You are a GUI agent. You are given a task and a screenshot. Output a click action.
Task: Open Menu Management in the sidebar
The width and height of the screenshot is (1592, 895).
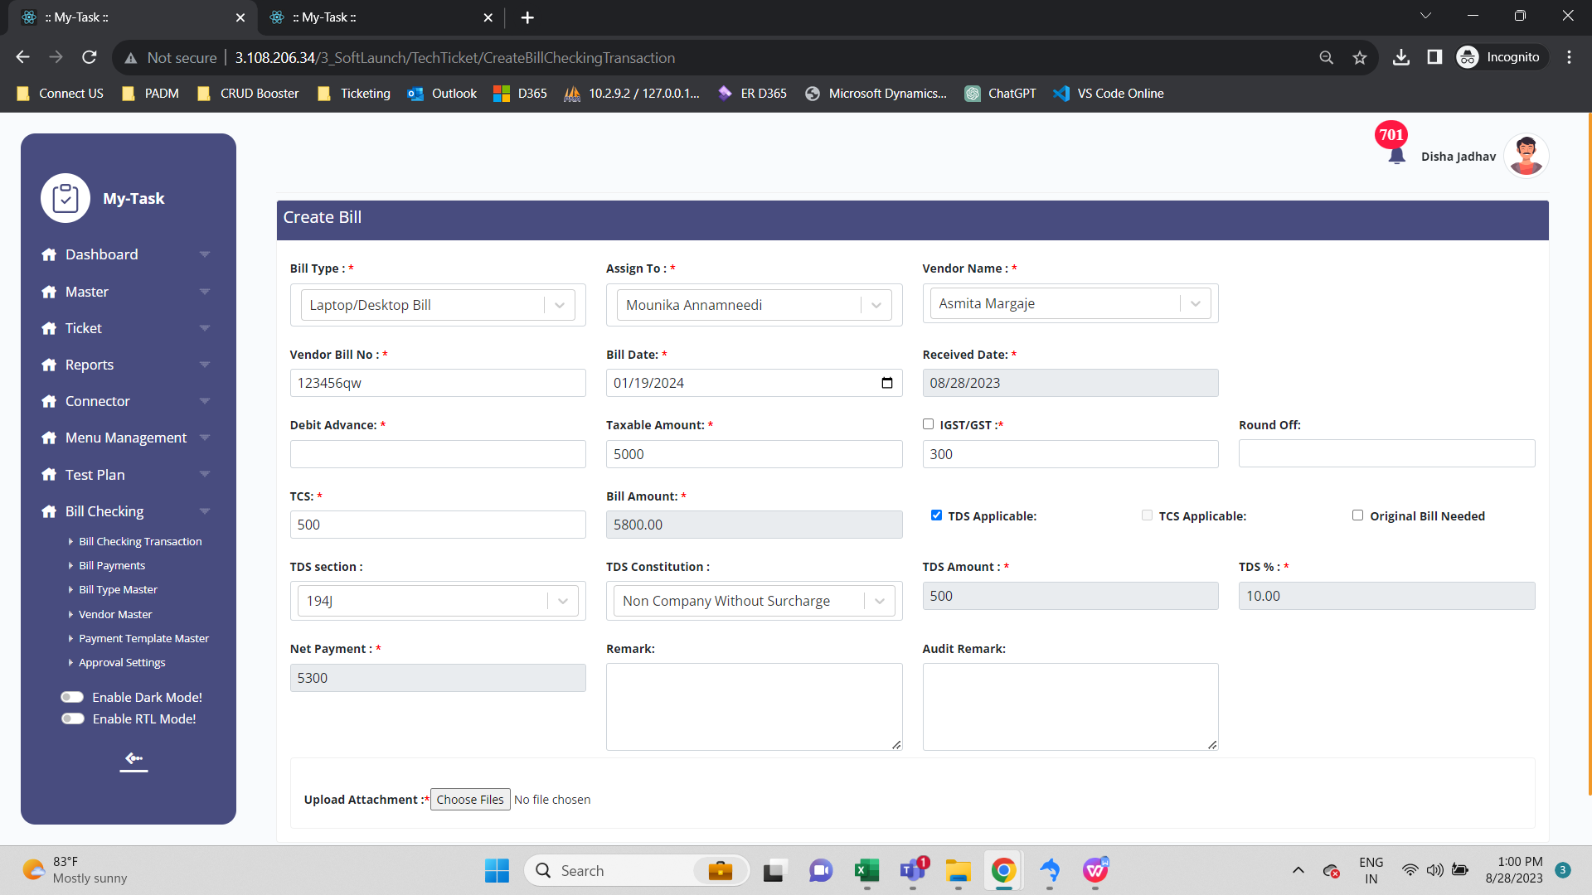pos(126,438)
